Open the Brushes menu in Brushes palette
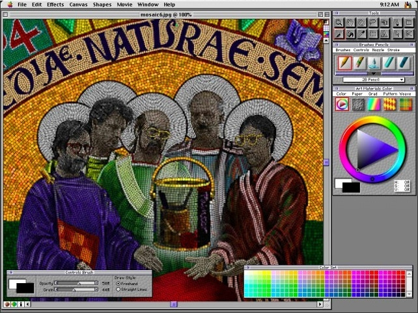This screenshot has width=418, height=313. tap(343, 50)
